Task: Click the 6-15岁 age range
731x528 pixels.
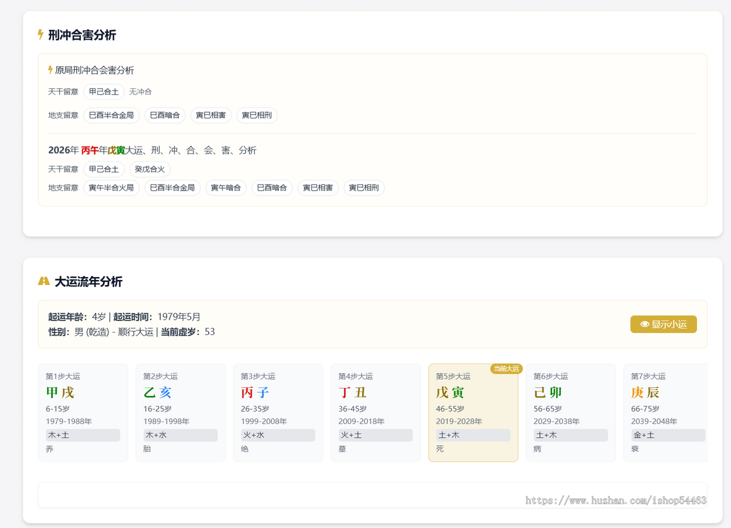Action: point(58,409)
